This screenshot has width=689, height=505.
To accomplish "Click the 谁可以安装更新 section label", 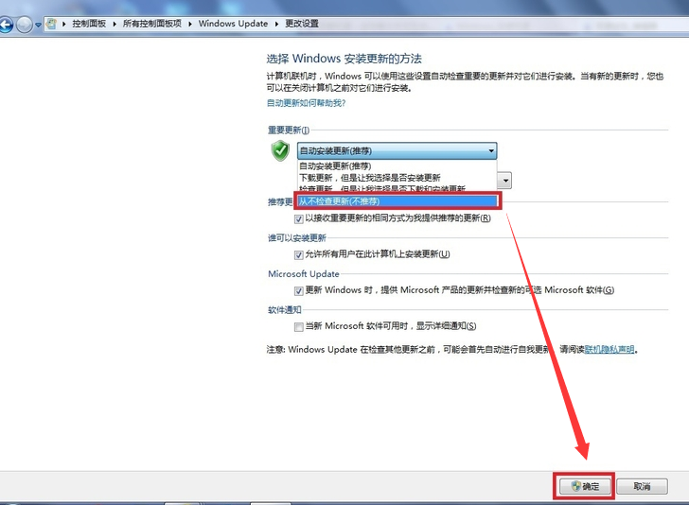I will tap(297, 238).
